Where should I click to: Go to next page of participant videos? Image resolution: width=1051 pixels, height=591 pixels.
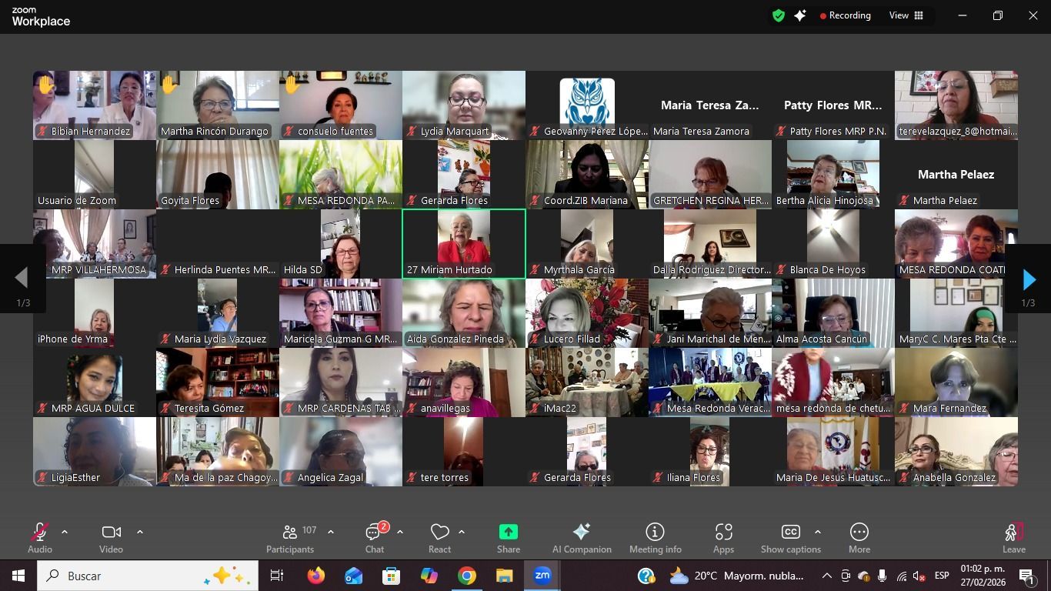point(1029,279)
